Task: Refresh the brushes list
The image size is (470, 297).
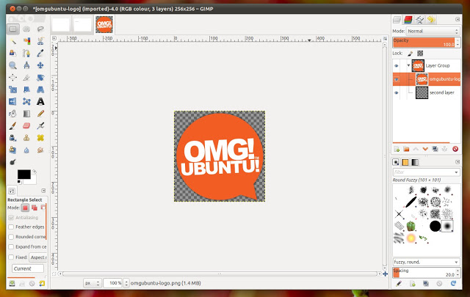Action: pos(453,283)
